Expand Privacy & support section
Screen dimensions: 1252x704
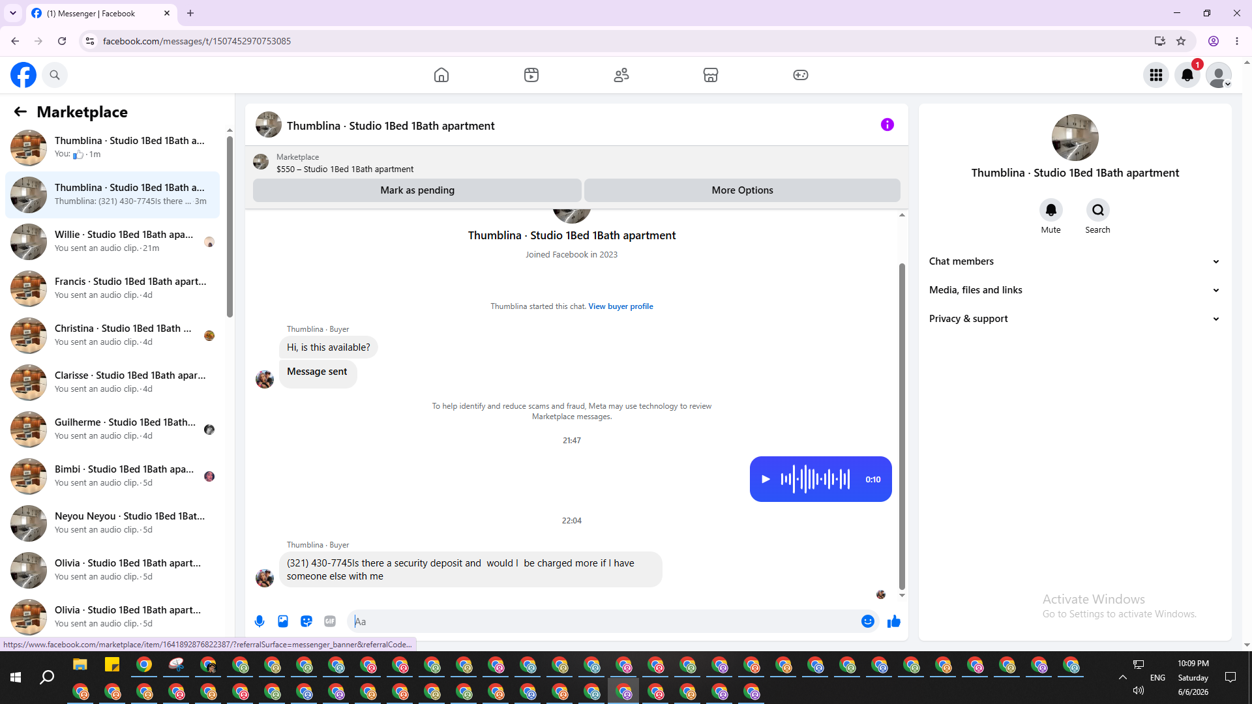pyautogui.click(x=1075, y=319)
